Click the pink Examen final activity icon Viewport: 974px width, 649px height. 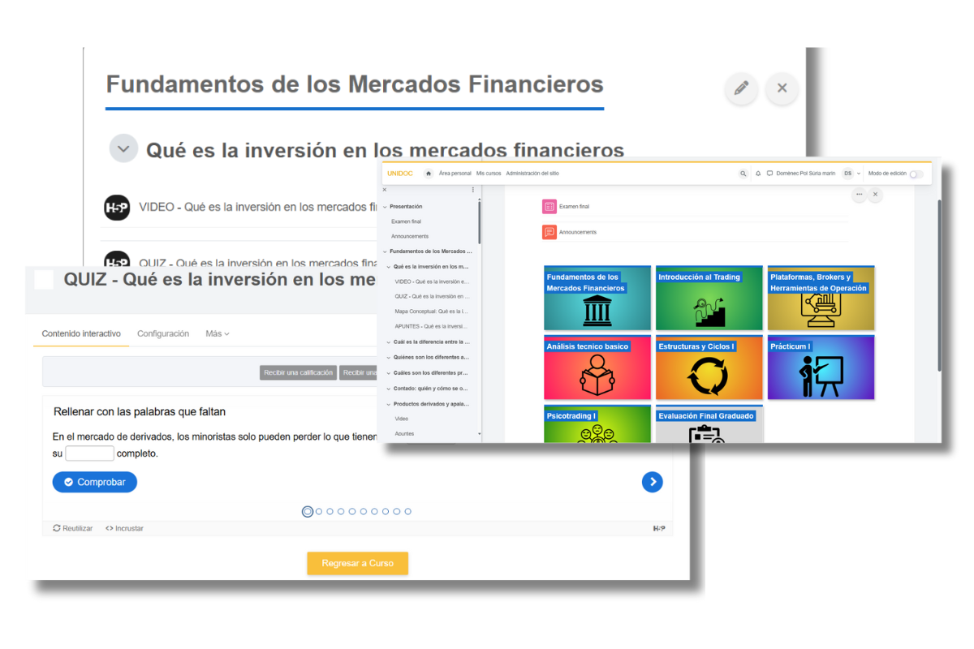point(549,207)
